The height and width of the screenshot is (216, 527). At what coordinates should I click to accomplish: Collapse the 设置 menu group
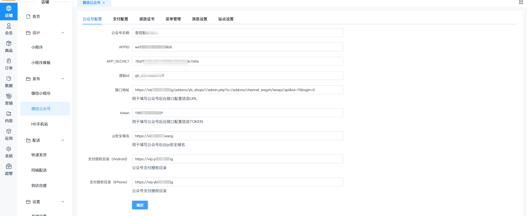point(63,202)
